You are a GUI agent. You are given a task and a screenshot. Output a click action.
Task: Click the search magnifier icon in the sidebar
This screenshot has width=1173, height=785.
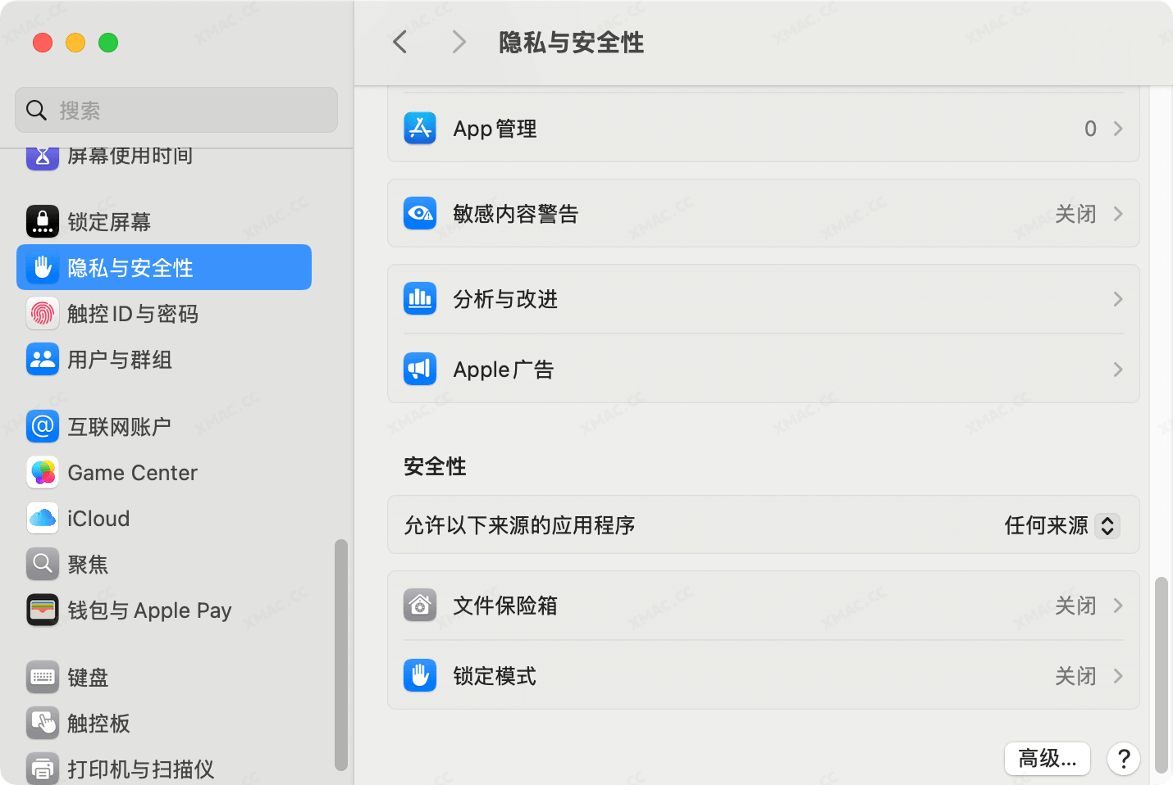(x=36, y=110)
